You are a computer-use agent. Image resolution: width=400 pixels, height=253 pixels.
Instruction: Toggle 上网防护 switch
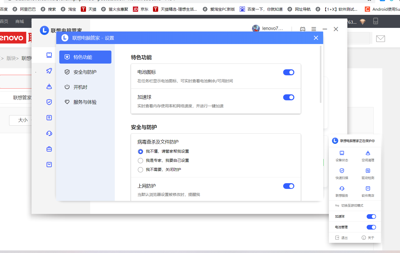tap(289, 186)
